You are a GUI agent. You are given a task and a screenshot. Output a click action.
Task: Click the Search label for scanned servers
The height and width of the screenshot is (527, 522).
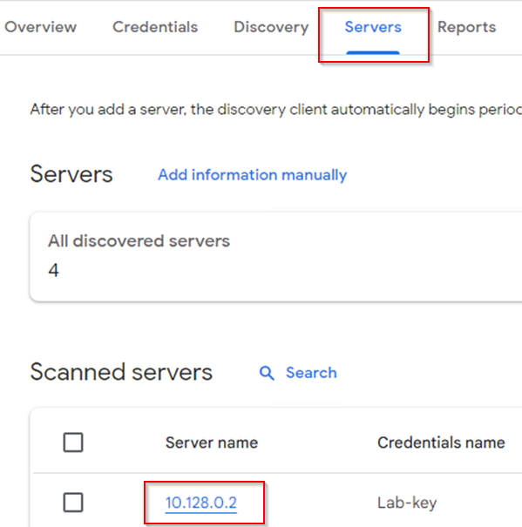(311, 373)
